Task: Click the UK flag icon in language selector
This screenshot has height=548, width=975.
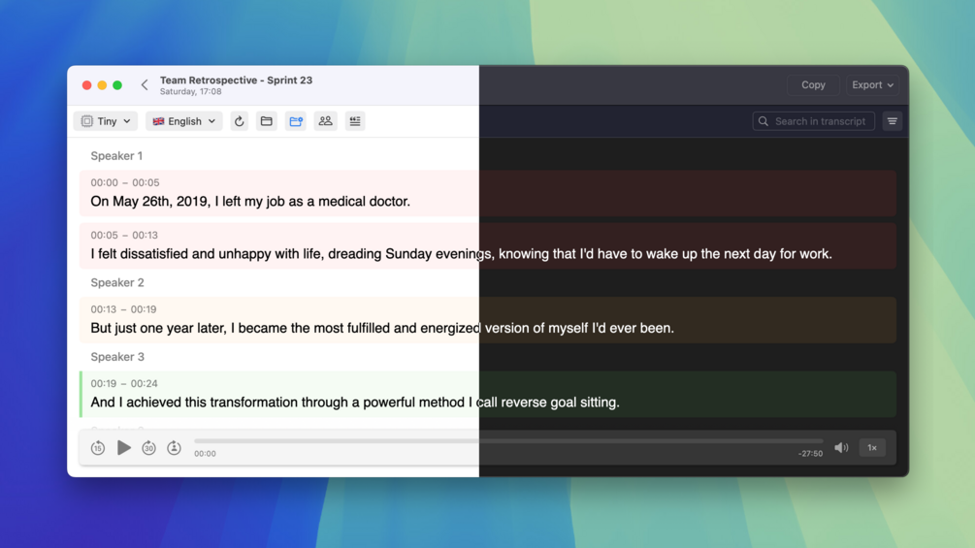Action: tap(158, 121)
